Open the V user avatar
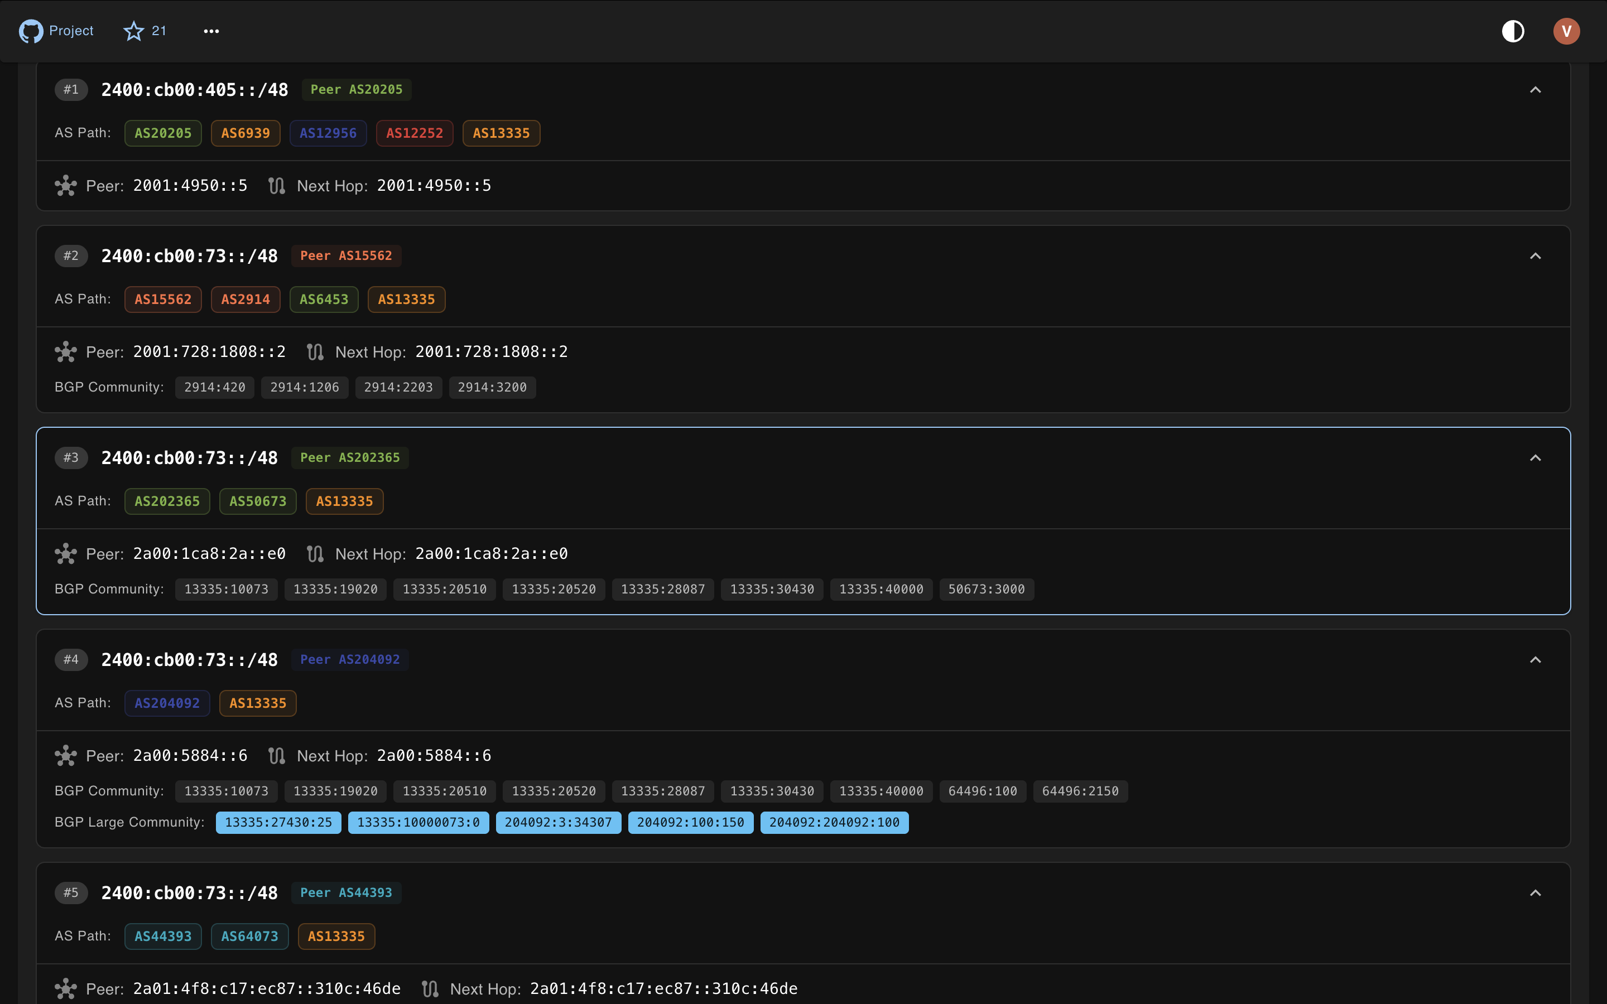Image resolution: width=1607 pixels, height=1004 pixels. pos(1566,31)
